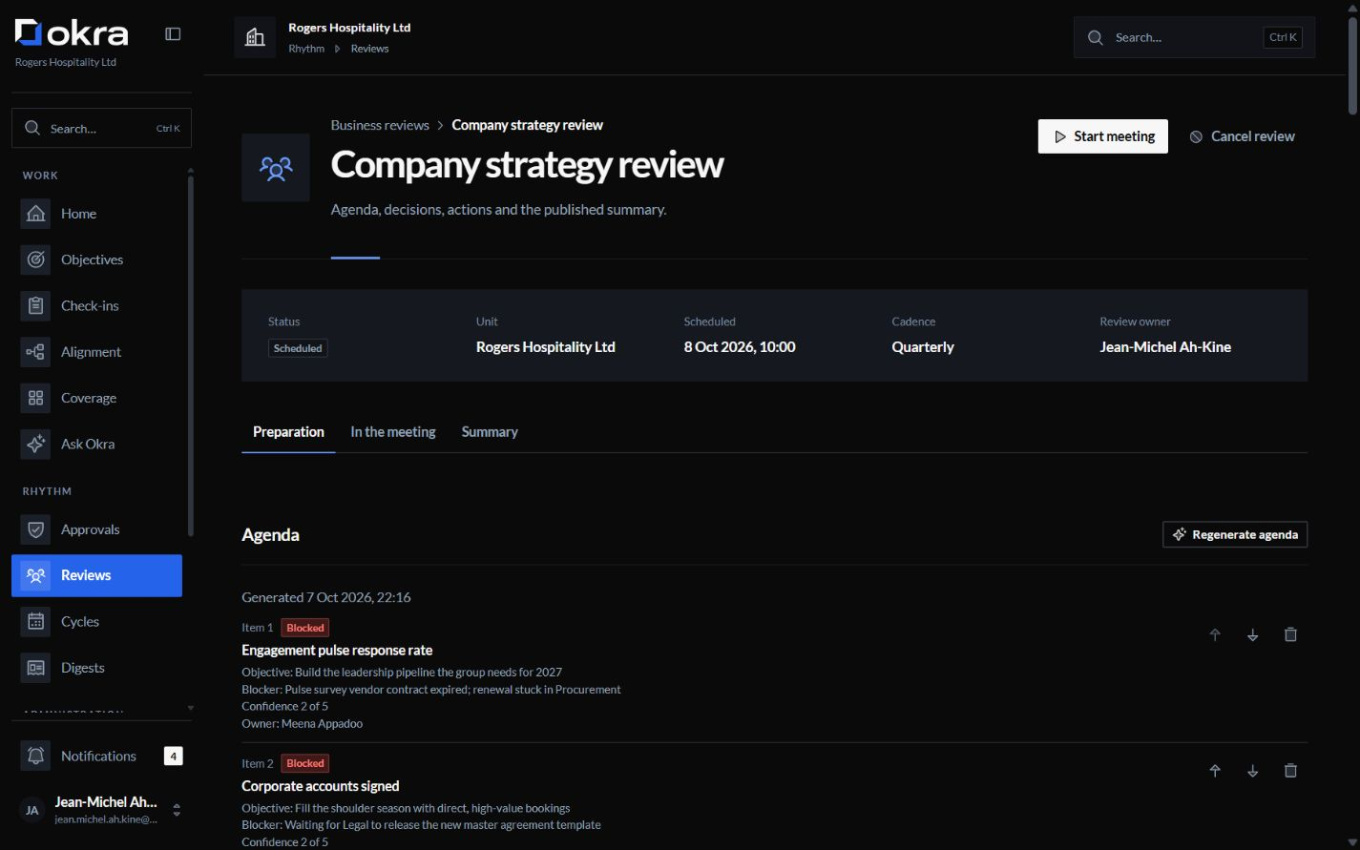Click the Rogers Hospitality building icon
The image size is (1360, 850).
click(x=255, y=37)
